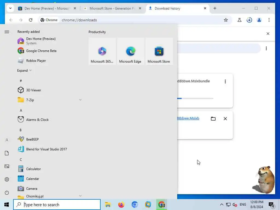Open the Start menu hamburger navigation

click(x=7, y=32)
